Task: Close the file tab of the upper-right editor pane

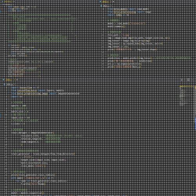Action: point(113,2)
